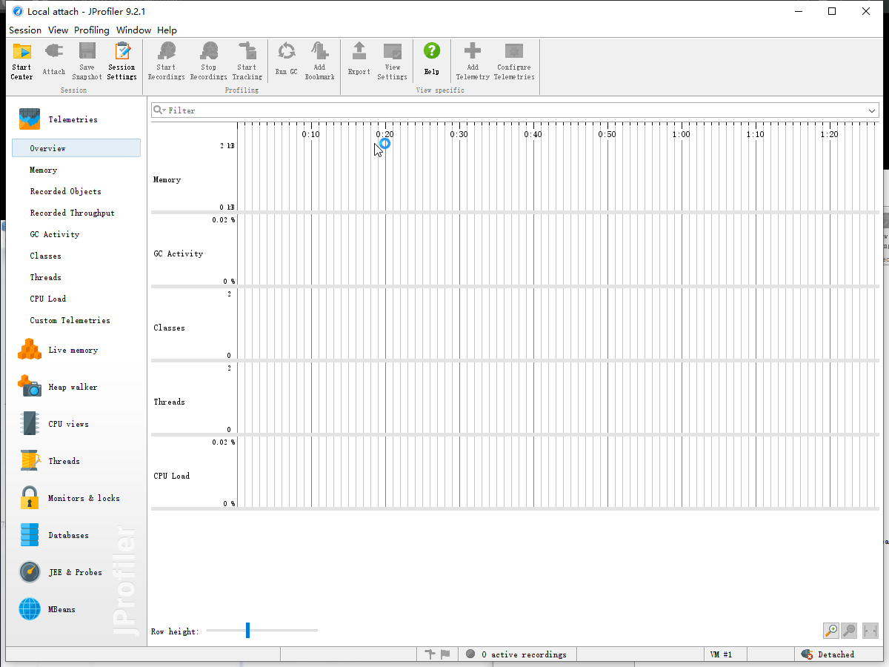This screenshot has width=889, height=667.
Task: Click the flag icon in status bar
Action: point(445,654)
